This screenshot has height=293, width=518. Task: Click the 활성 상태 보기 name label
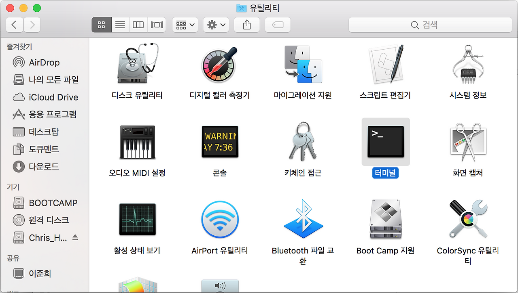(137, 251)
